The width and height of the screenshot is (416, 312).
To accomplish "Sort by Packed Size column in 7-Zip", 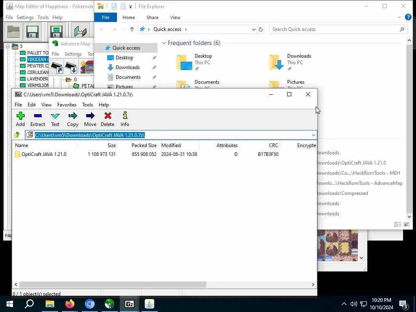I will click(x=138, y=145).
